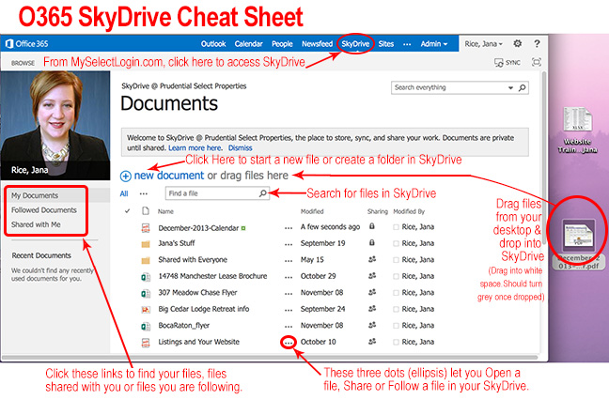This screenshot has width=609, height=415.
Task: Dismiss the welcome message
Action: (240, 147)
